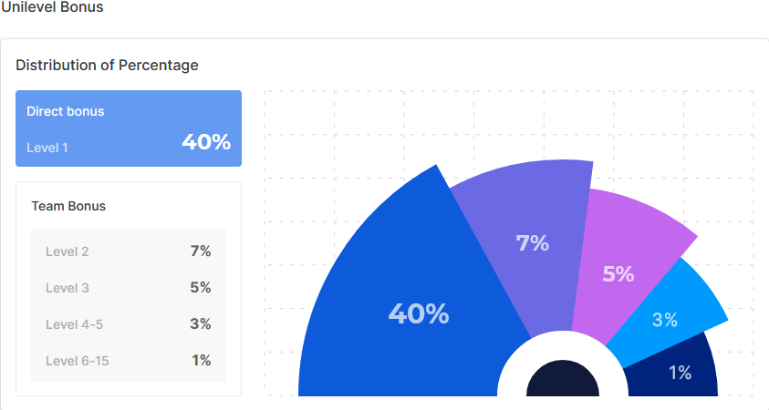Viewport: 769px width, 410px height.
Task: Select the Direct bonus card label
Action: point(65,111)
